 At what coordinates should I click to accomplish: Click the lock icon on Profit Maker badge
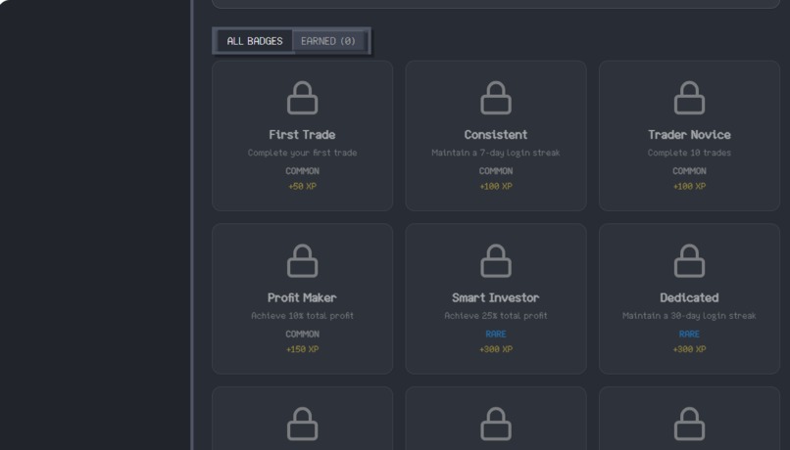[x=302, y=260]
